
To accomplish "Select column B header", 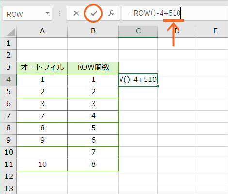I will pos(93,31).
